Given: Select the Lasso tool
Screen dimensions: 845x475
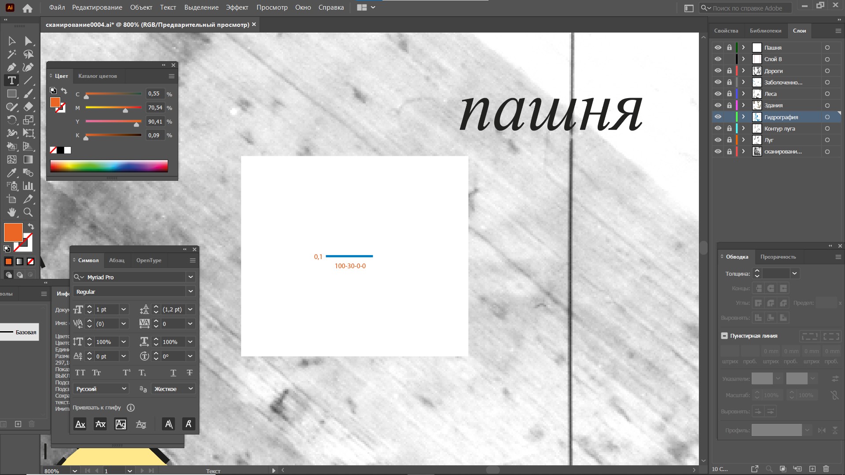Looking at the screenshot, I should [x=28, y=54].
